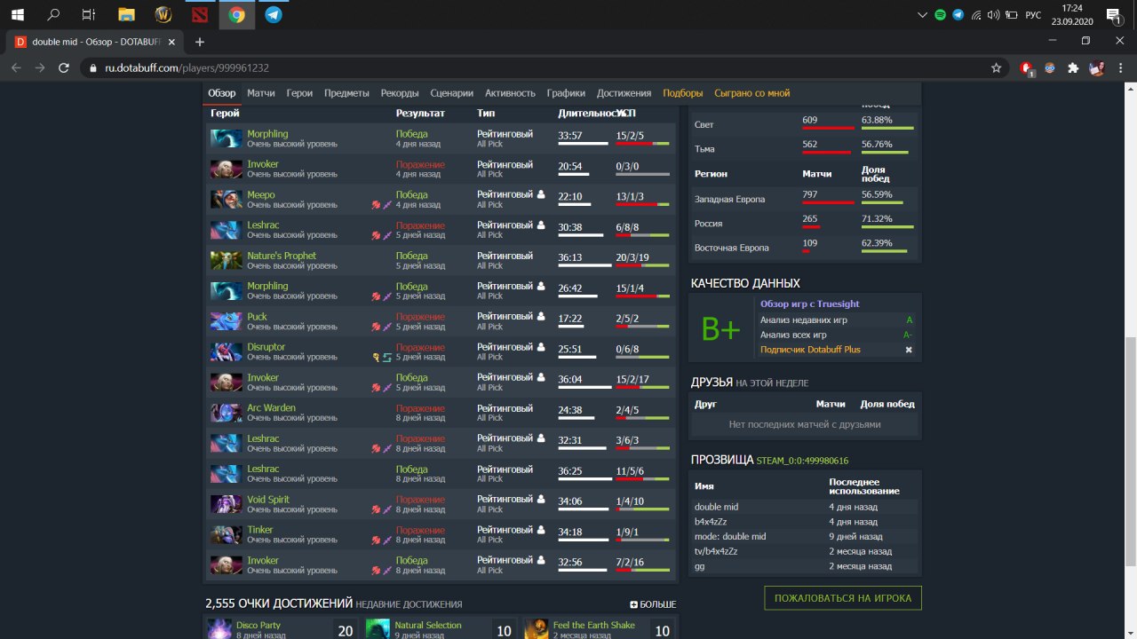The image size is (1137, 639).
Task: Click the Западная Европа region row
Action: pyautogui.click(x=805, y=200)
